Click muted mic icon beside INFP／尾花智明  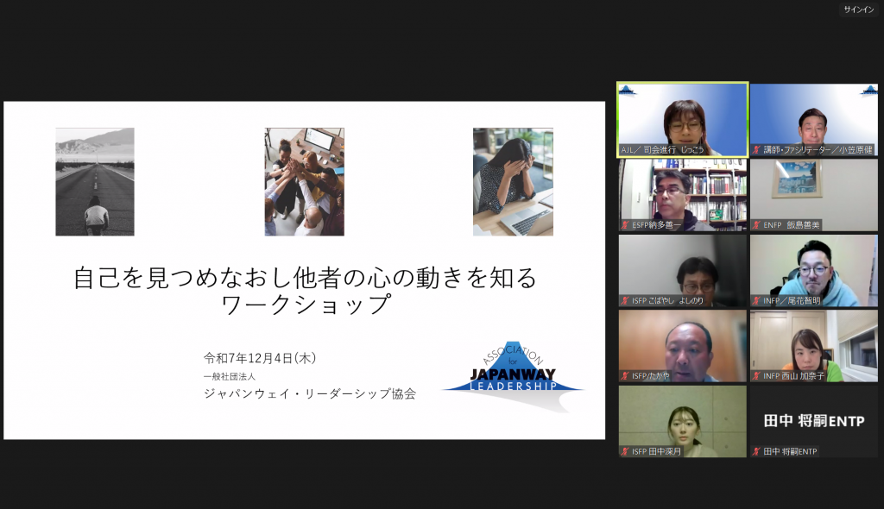(756, 300)
